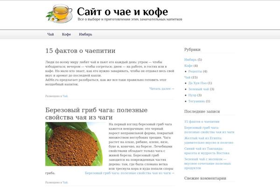Open the 'Кофе' navigation menu item
This screenshot has width=280, height=187.
click(x=66, y=34)
